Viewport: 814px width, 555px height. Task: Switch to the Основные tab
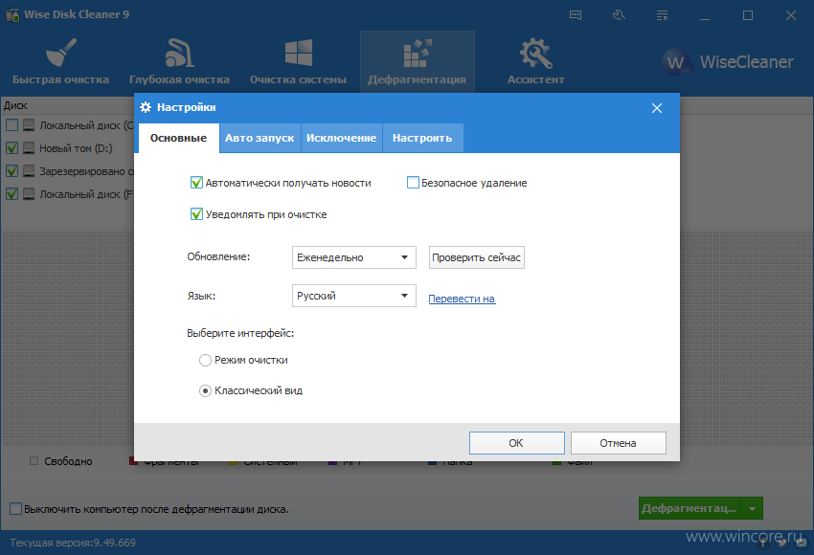(178, 138)
